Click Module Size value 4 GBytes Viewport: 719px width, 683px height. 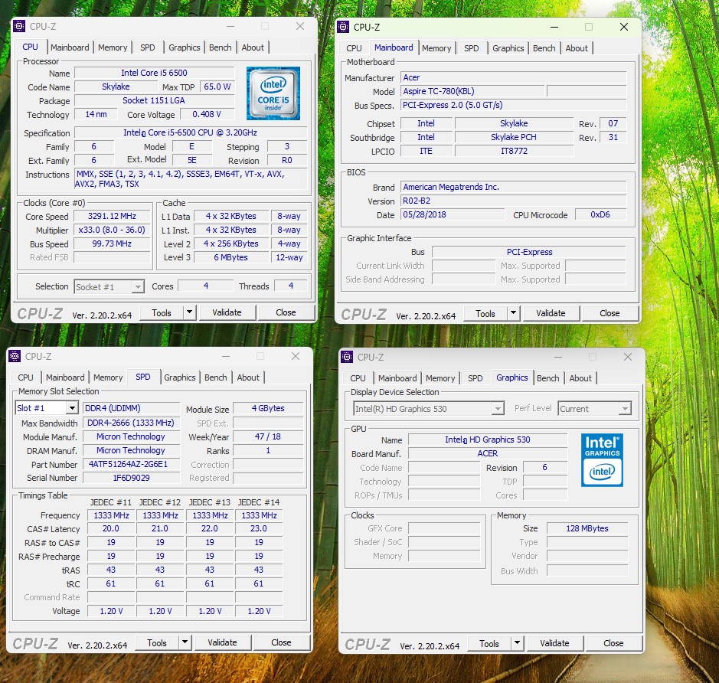268,408
